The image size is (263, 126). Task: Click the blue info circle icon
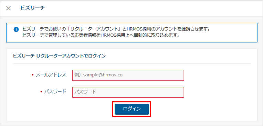tap(16, 30)
